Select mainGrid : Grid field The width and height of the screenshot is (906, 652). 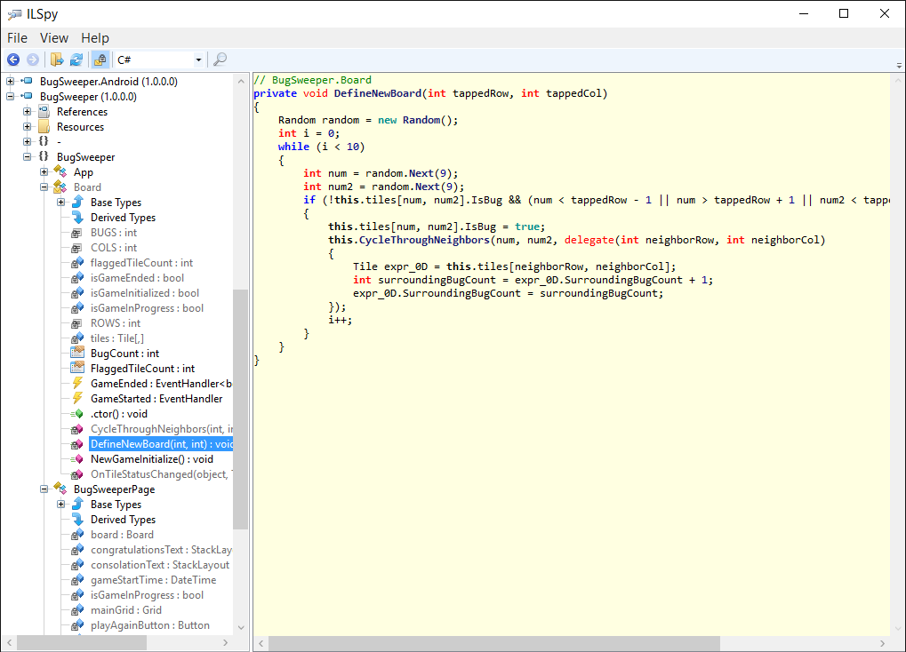pyautogui.click(x=126, y=610)
